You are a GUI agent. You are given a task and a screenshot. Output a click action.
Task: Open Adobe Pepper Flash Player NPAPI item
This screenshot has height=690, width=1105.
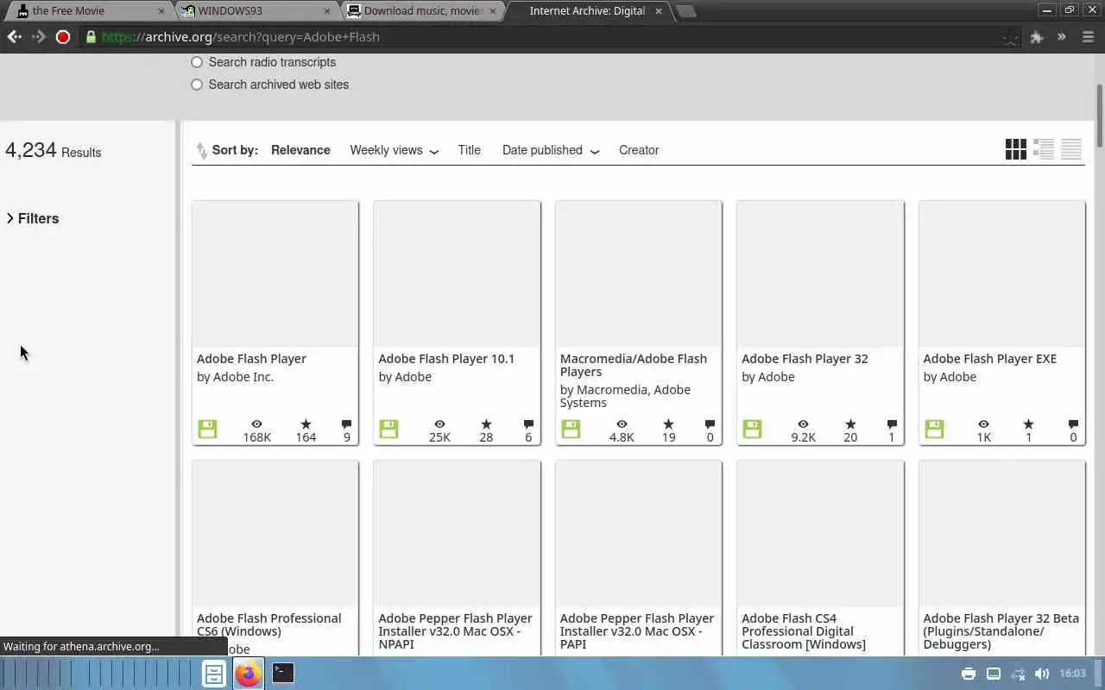(455, 631)
